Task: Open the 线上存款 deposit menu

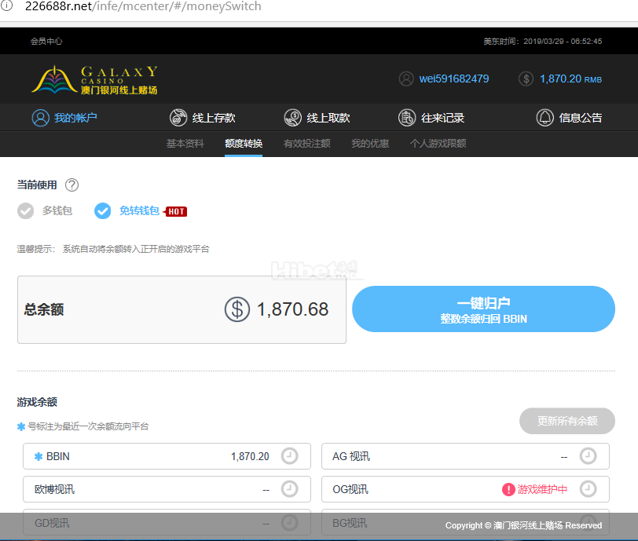Action: tap(203, 118)
